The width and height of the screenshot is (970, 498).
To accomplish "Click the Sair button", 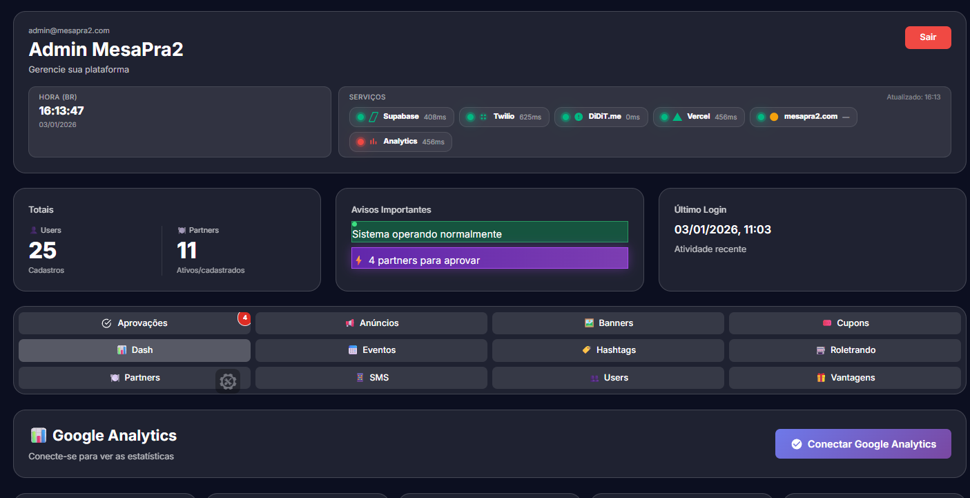I will click(927, 37).
